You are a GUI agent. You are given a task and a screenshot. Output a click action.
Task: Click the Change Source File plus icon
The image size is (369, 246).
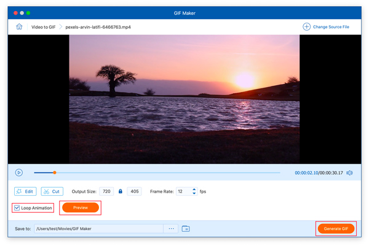[x=306, y=27]
